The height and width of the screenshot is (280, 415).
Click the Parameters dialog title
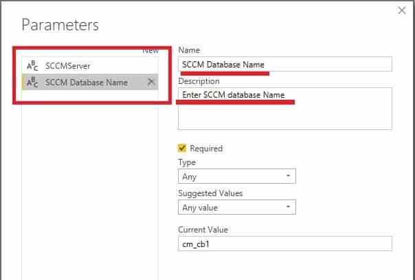coord(60,25)
